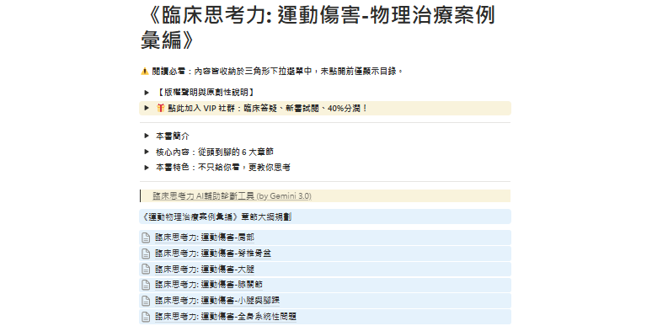Open page link 臨床思考力: 運動傷害-全身系統性問題

[226, 317]
